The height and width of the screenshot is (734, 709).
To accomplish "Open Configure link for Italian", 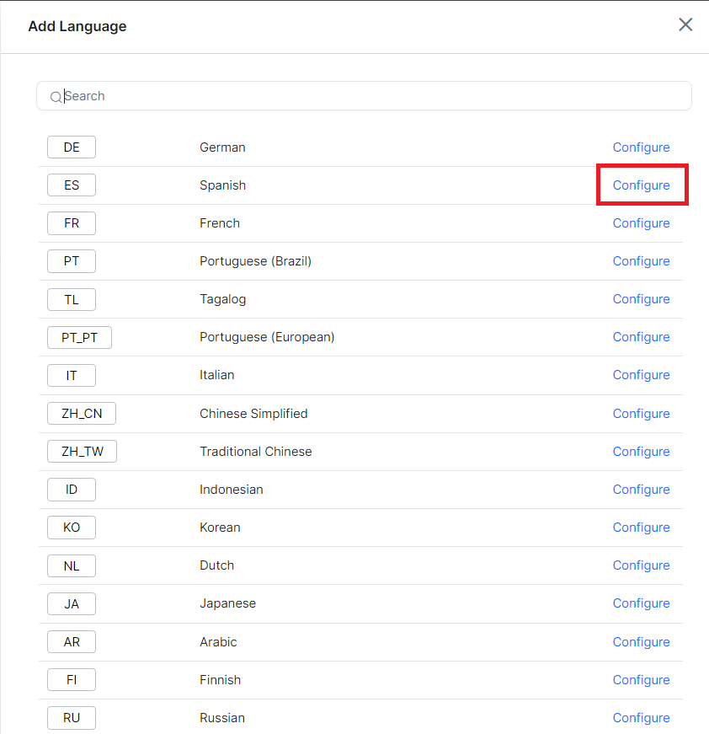I will (641, 375).
